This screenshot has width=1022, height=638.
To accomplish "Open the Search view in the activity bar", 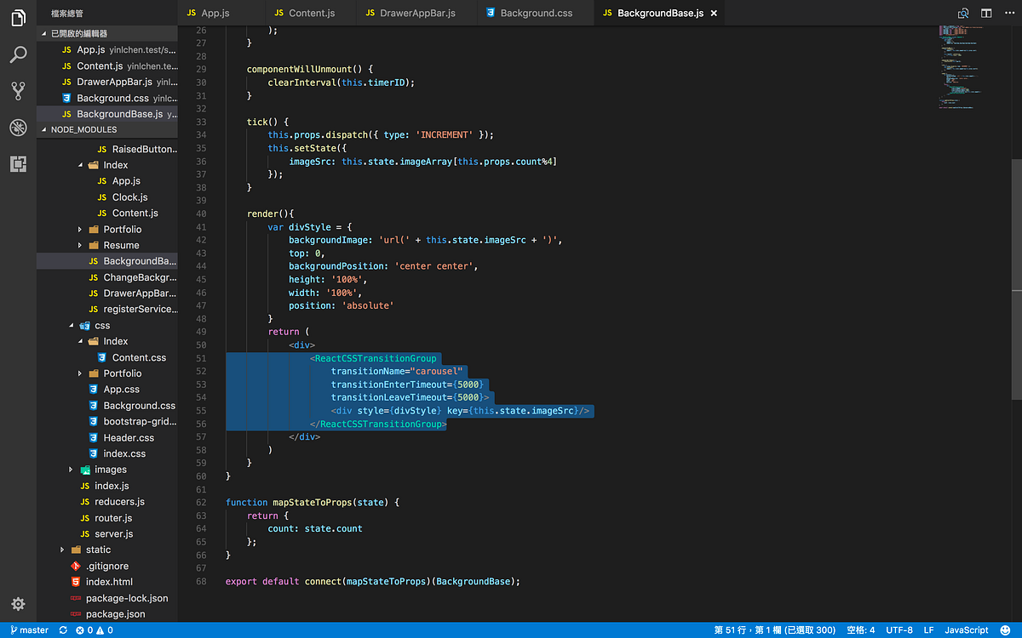I will (18, 54).
